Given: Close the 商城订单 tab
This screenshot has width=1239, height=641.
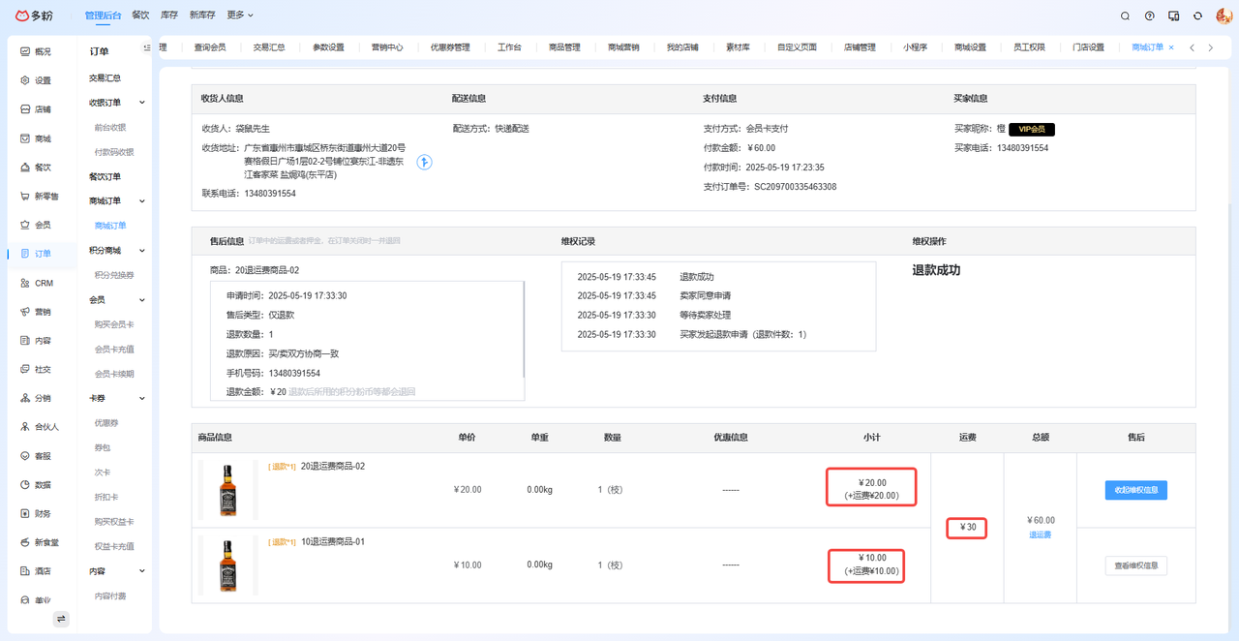Looking at the screenshot, I should click(x=1171, y=47).
